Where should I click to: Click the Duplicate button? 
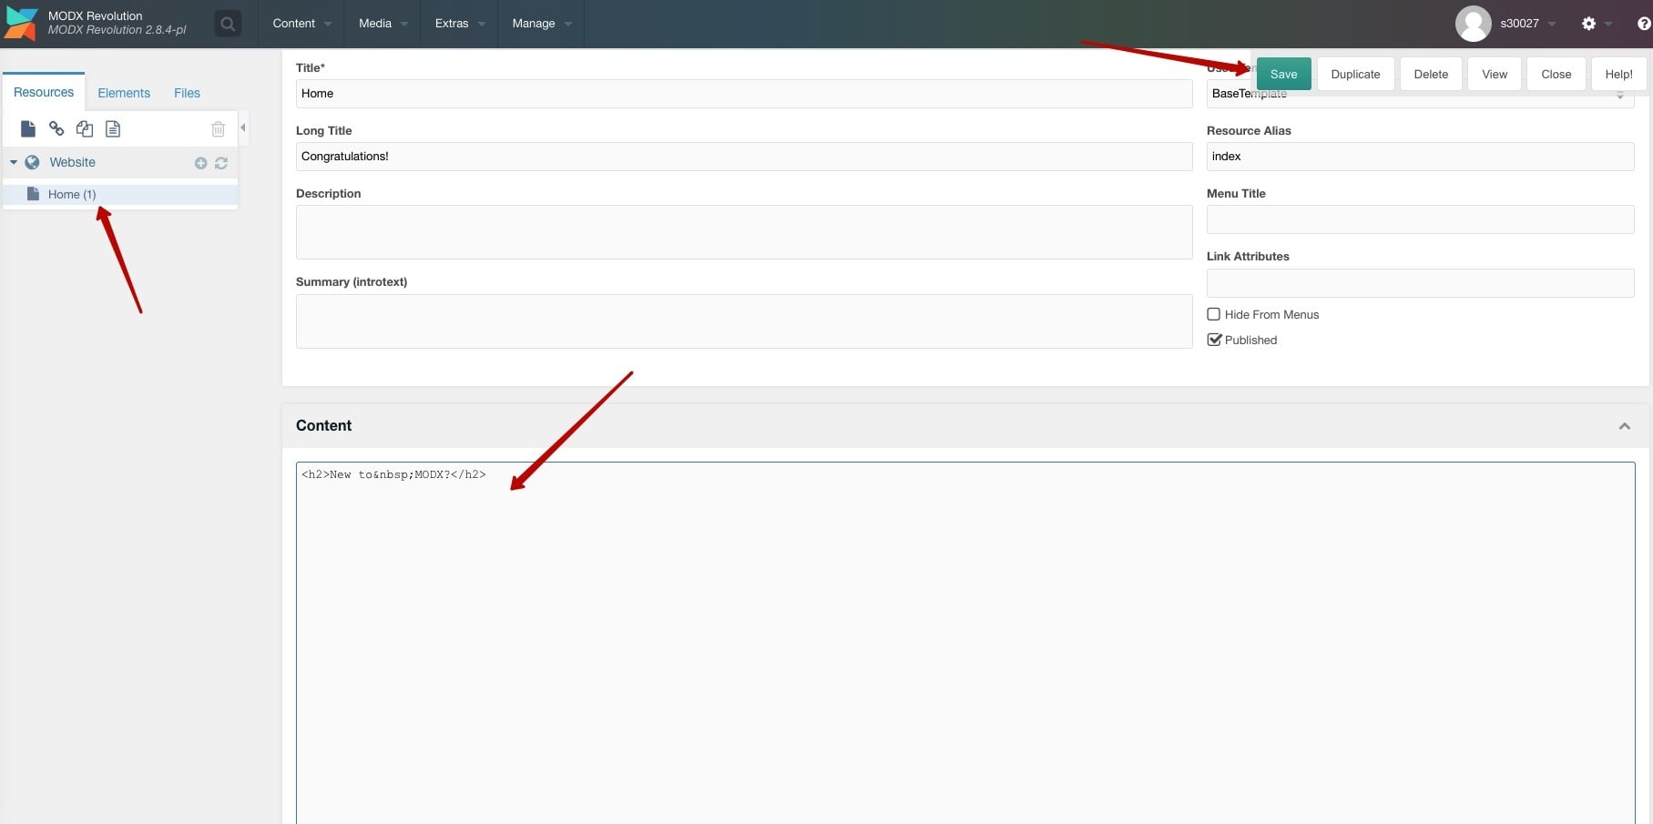point(1355,74)
